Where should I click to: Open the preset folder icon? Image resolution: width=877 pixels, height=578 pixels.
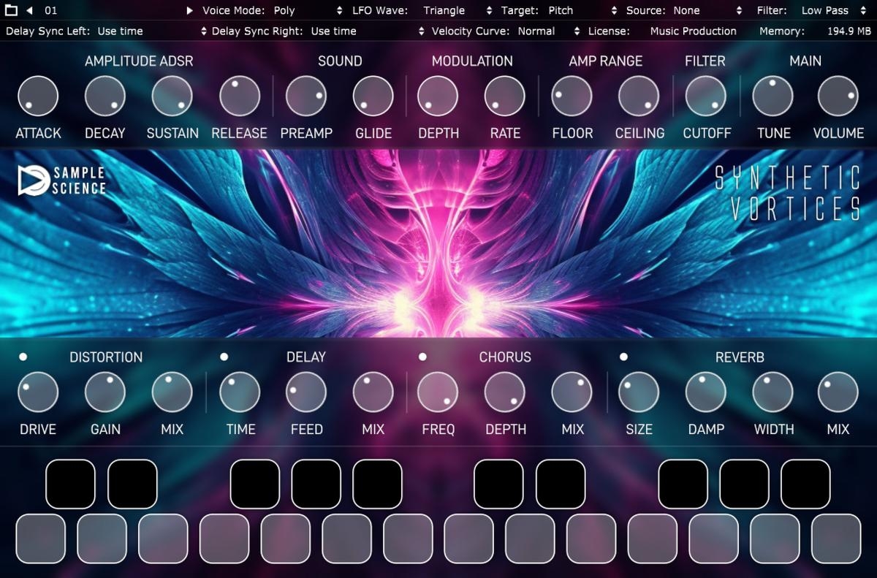click(12, 10)
